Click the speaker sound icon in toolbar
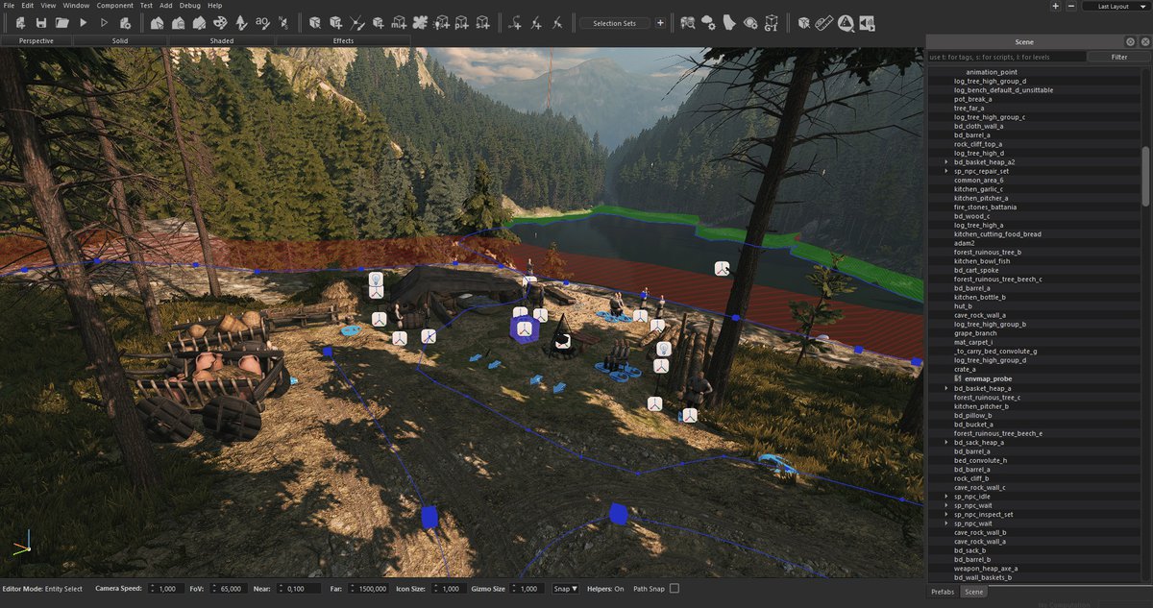The height and width of the screenshot is (608, 1153). (868, 22)
